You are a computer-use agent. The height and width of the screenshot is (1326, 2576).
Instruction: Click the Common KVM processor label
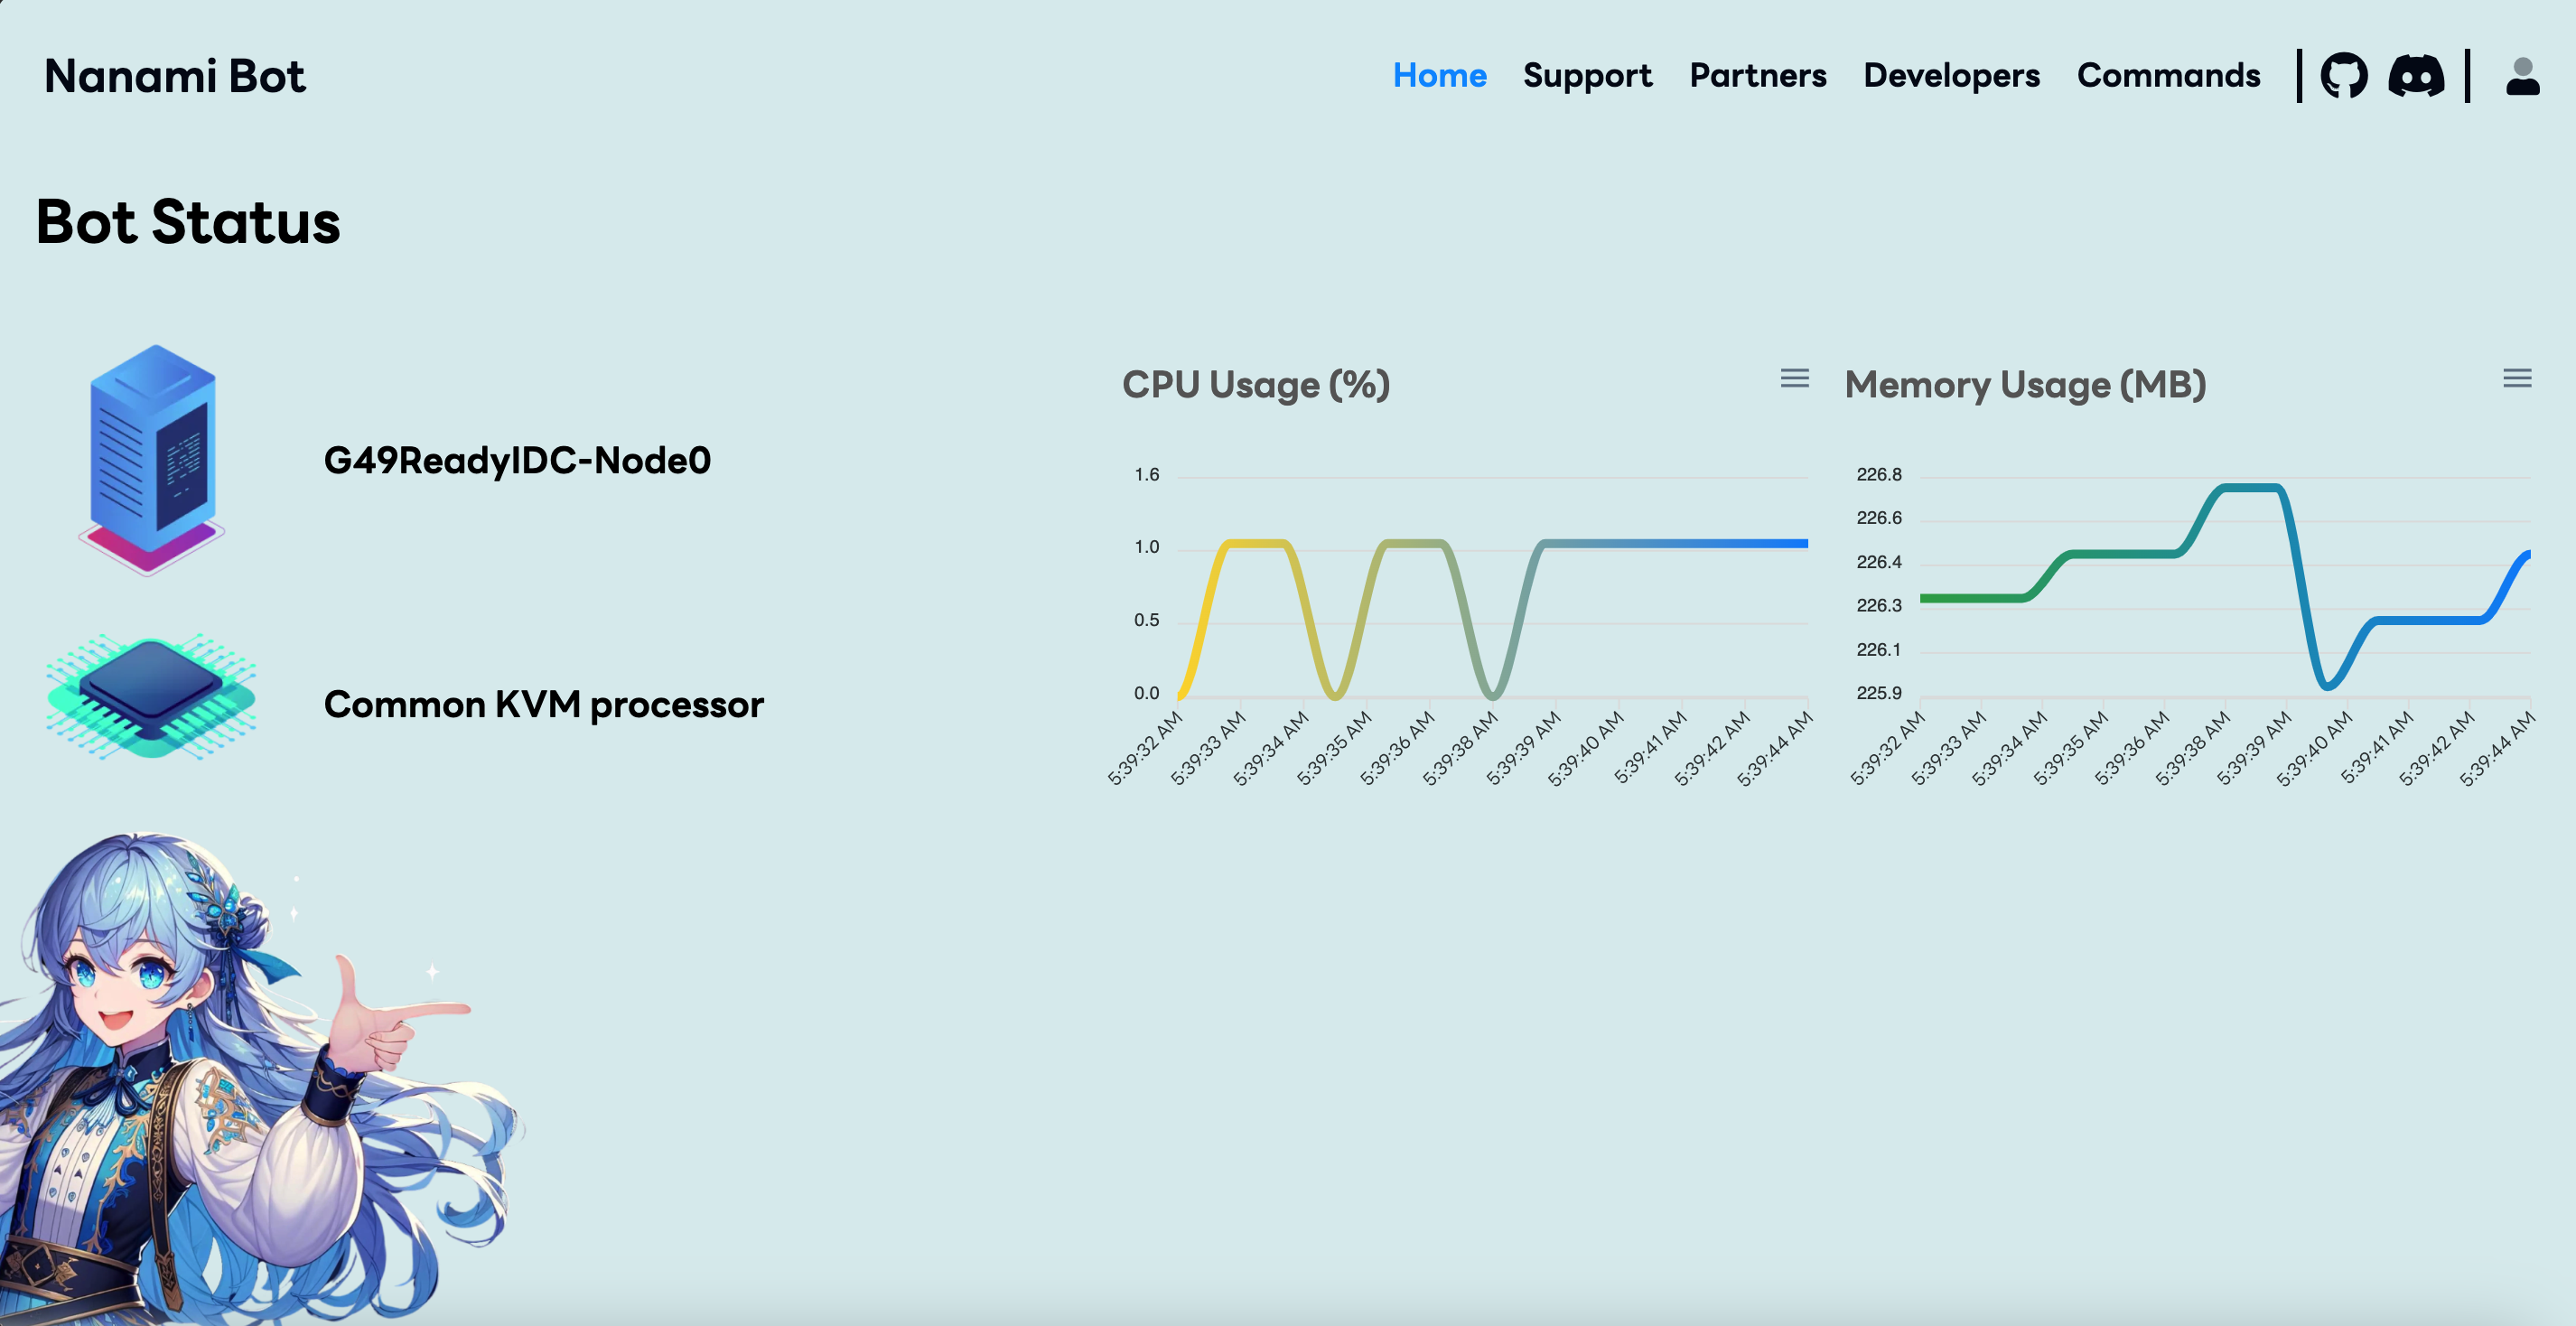point(543,704)
